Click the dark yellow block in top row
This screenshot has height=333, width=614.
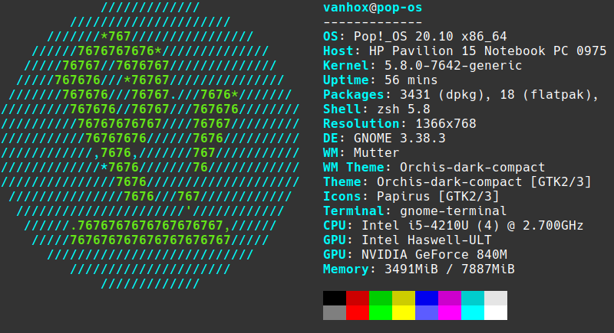(404, 299)
